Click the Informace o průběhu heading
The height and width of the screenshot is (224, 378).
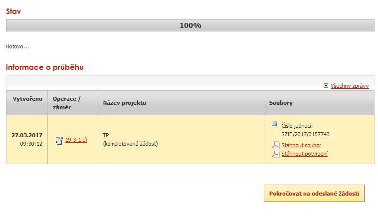45,67
